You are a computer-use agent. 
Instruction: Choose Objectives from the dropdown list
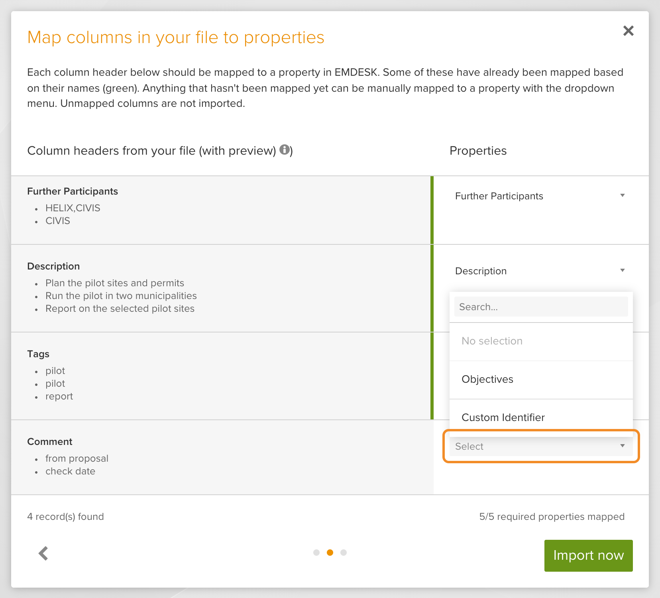click(541, 380)
